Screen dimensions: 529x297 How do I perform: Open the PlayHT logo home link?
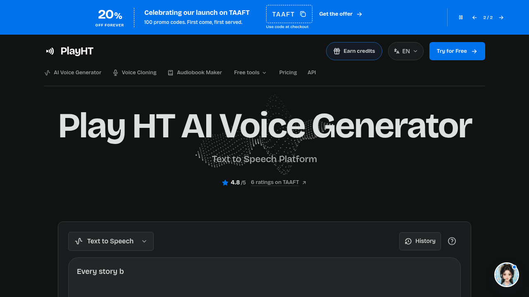point(69,51)
